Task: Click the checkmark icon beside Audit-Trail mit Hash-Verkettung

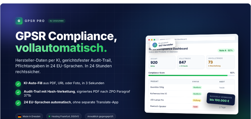Action: coord(18,92)
